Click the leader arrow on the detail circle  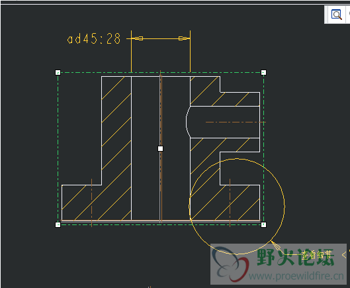pyautogui.click(x=276, y=246)
